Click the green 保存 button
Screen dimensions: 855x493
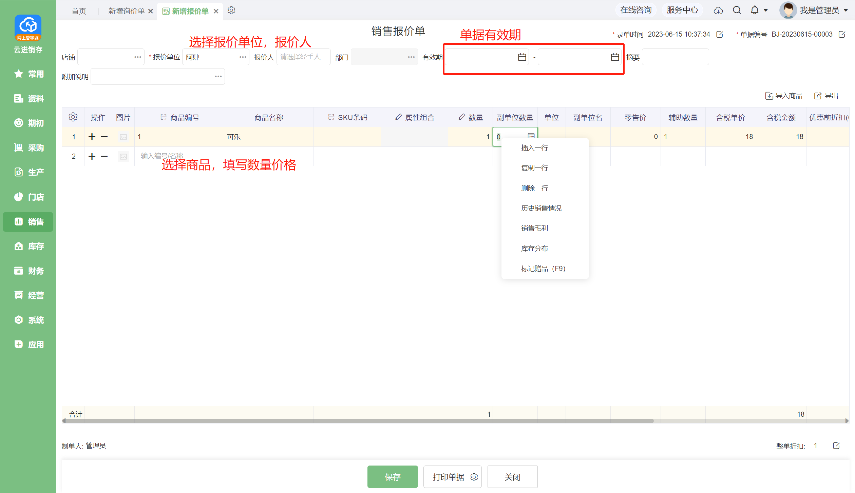[392, 477]
